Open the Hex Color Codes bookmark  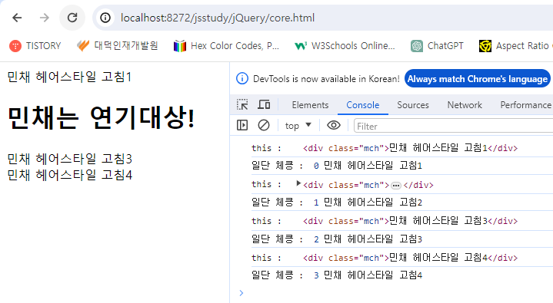tap(226, 46)
